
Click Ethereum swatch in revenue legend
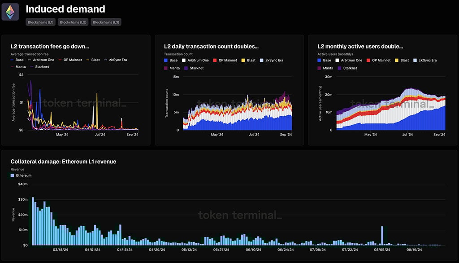click(x=12, y=175)
